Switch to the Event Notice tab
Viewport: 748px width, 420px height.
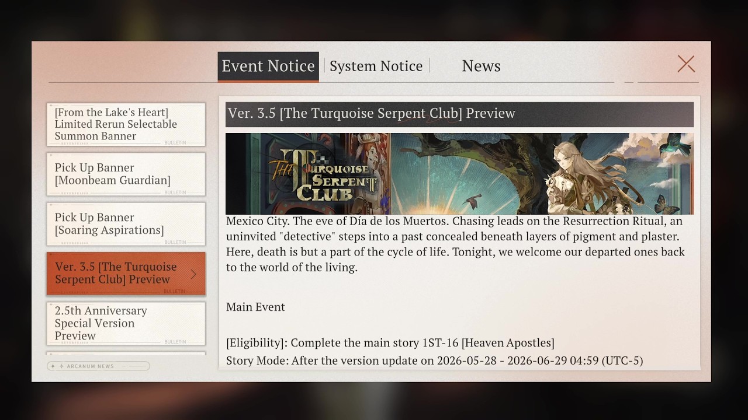pyautogui.click(x=268, y=66)
